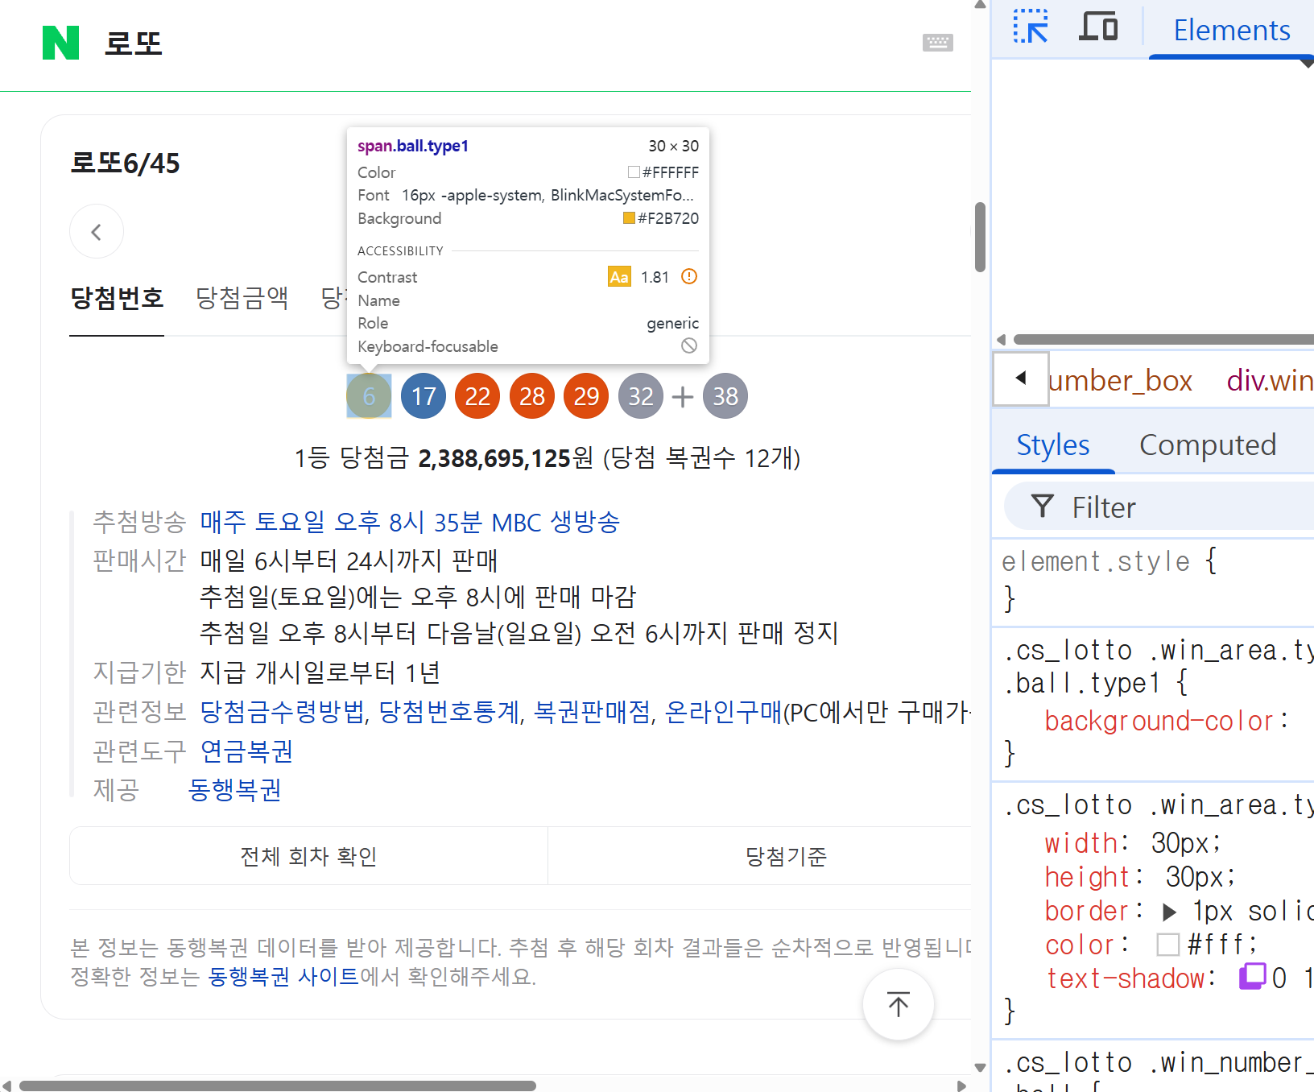The width and height of the screenshot is (1314, 1092).
Task: Click bonus ball number 38
Action: tap(725, 396)
